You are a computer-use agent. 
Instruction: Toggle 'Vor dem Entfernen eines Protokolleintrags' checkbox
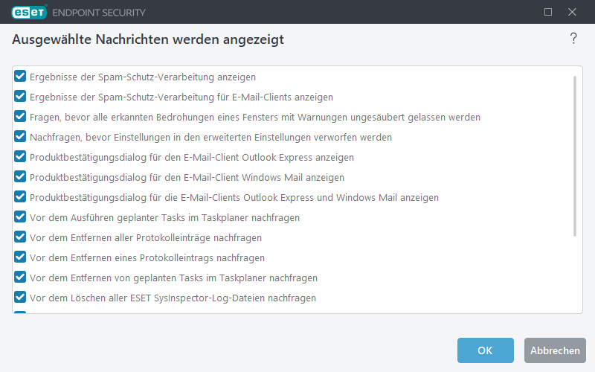[20, 257]
